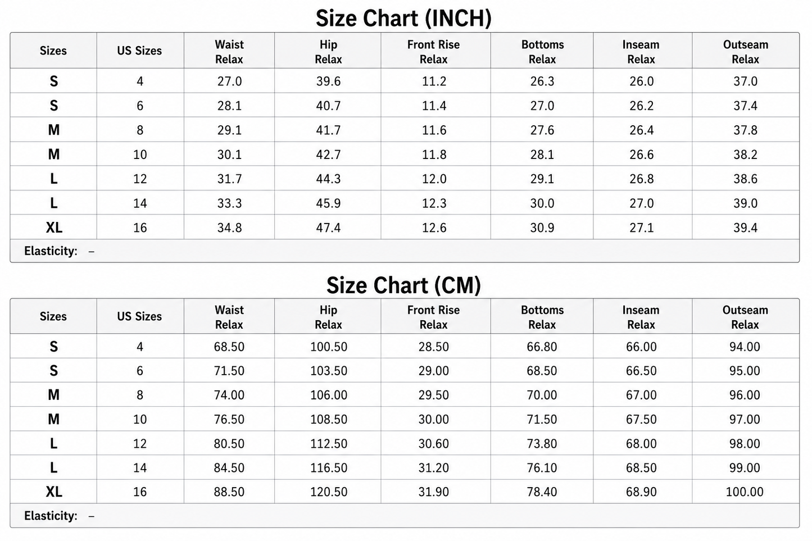Viewport: 812px width, 541px height.
Task: Click the Elasticity label under CM chart
Action: (51, 516)
